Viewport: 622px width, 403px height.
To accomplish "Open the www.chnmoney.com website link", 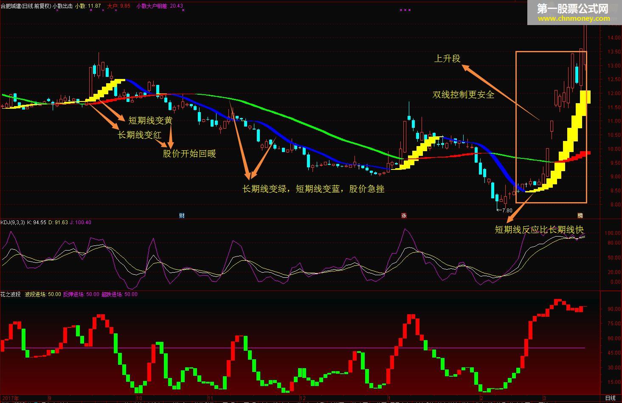I will click(574, 18).
